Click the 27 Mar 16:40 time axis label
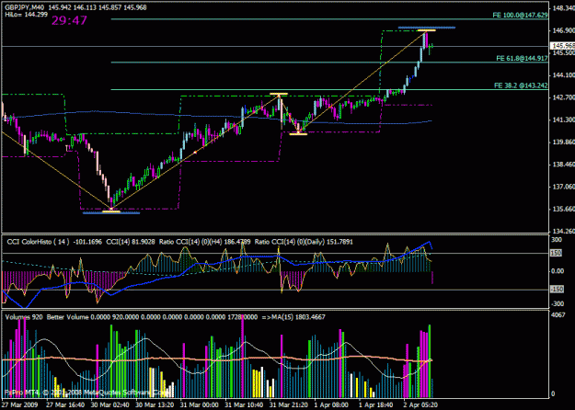Image resolution: width=575 pixels, height=410 pixels. pyautogui.click(x=65, y=405)
